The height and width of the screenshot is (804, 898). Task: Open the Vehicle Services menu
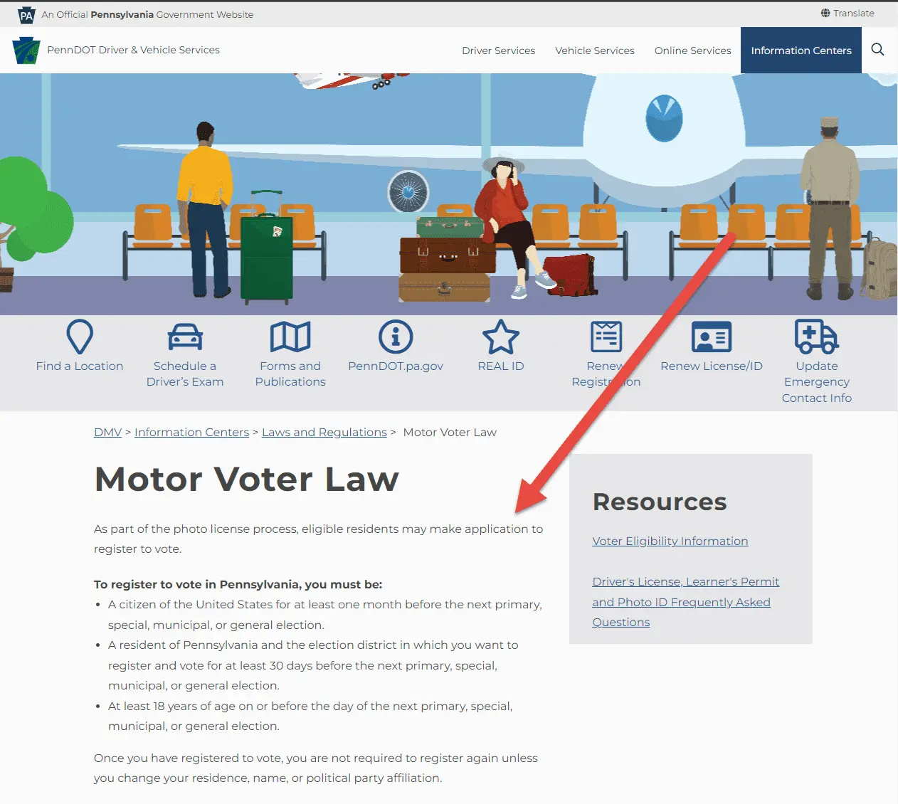click(595, 51)
